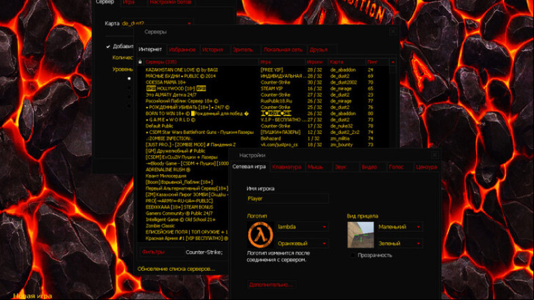Open the Цензура settings tab
This screenshot has height=300, width=534.
427,167
